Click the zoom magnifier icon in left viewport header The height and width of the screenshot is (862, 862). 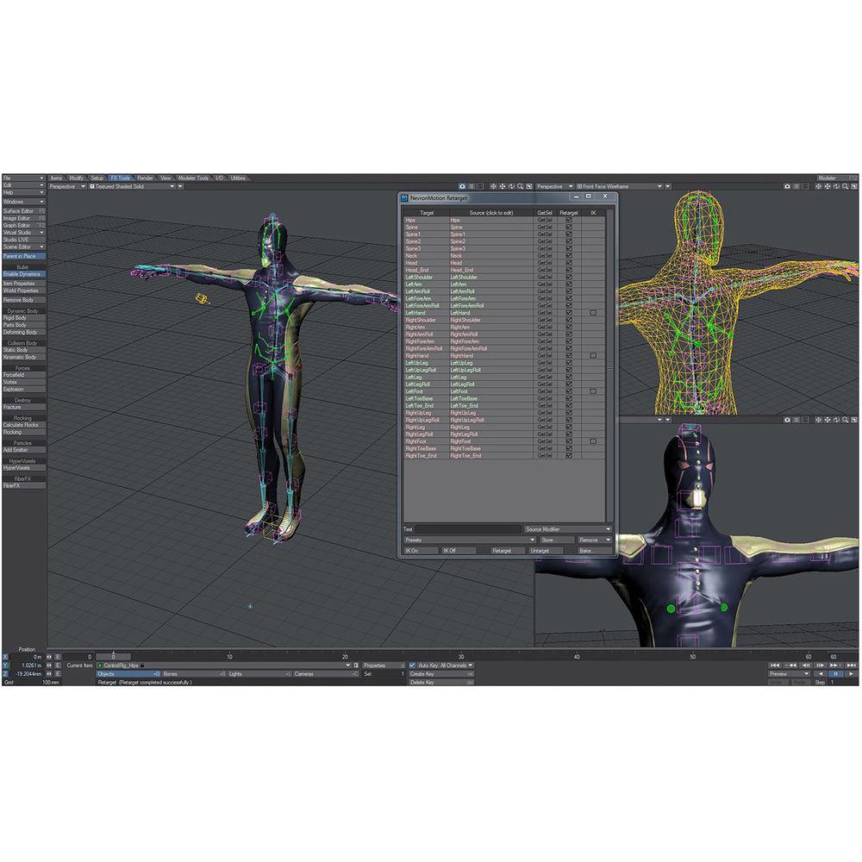pos(521,186)
